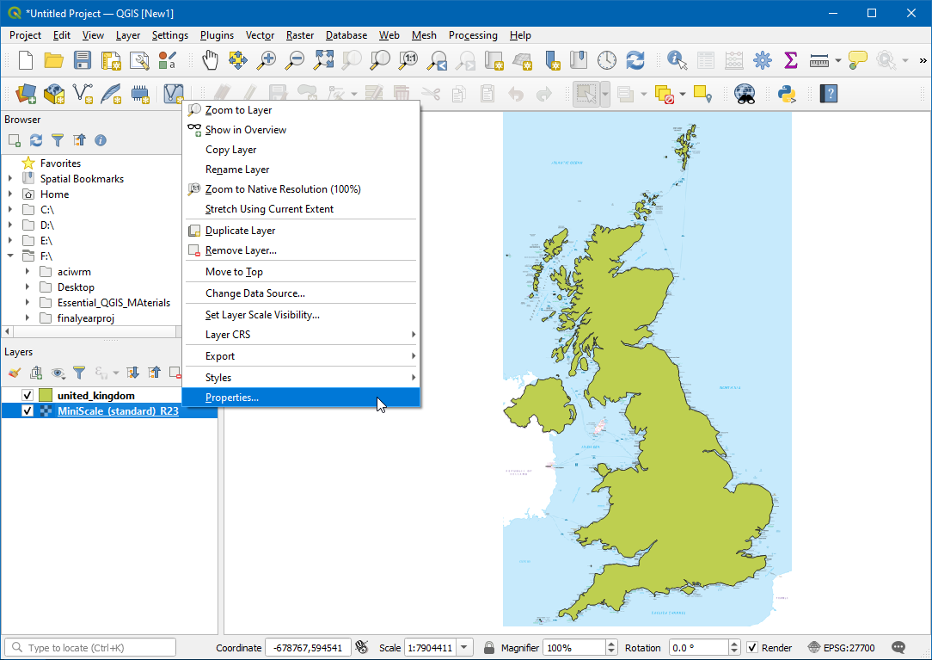Click the Statistical Summary sigma icon
This screenshot has height=660, width=932.
[791, 60]
